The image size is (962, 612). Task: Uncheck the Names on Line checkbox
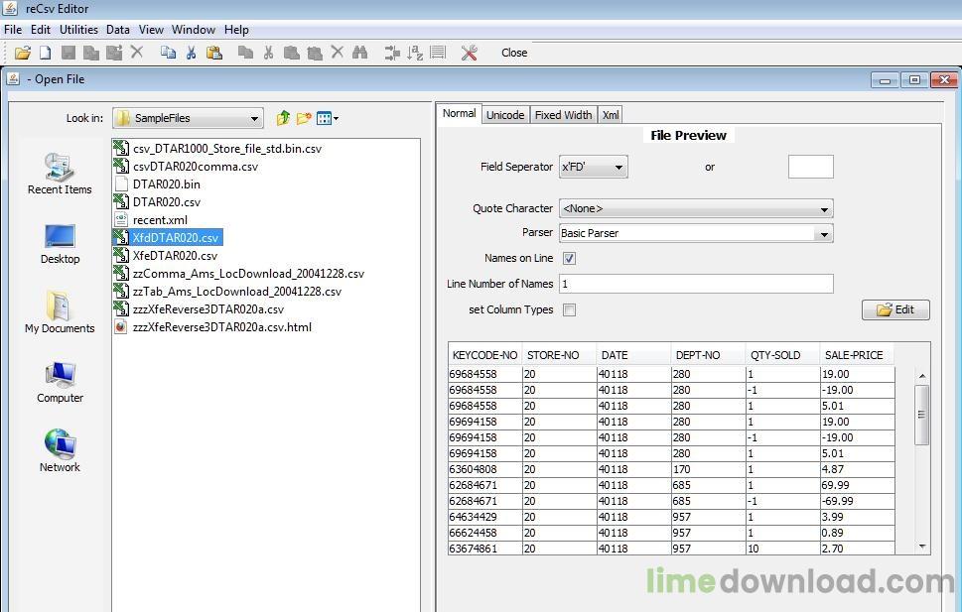(x=569, y=258)
